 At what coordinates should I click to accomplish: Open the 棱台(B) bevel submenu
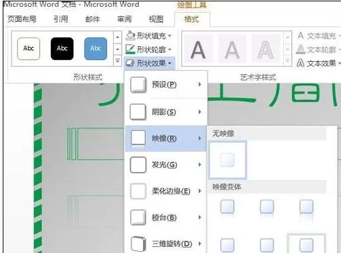(166, 218)
